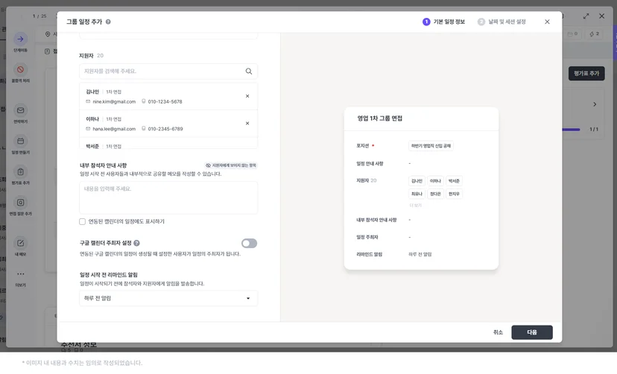Click the 010-1234-5678 phone number
The height and width of the screenshot is (374, 617).
tap(165, 101)
